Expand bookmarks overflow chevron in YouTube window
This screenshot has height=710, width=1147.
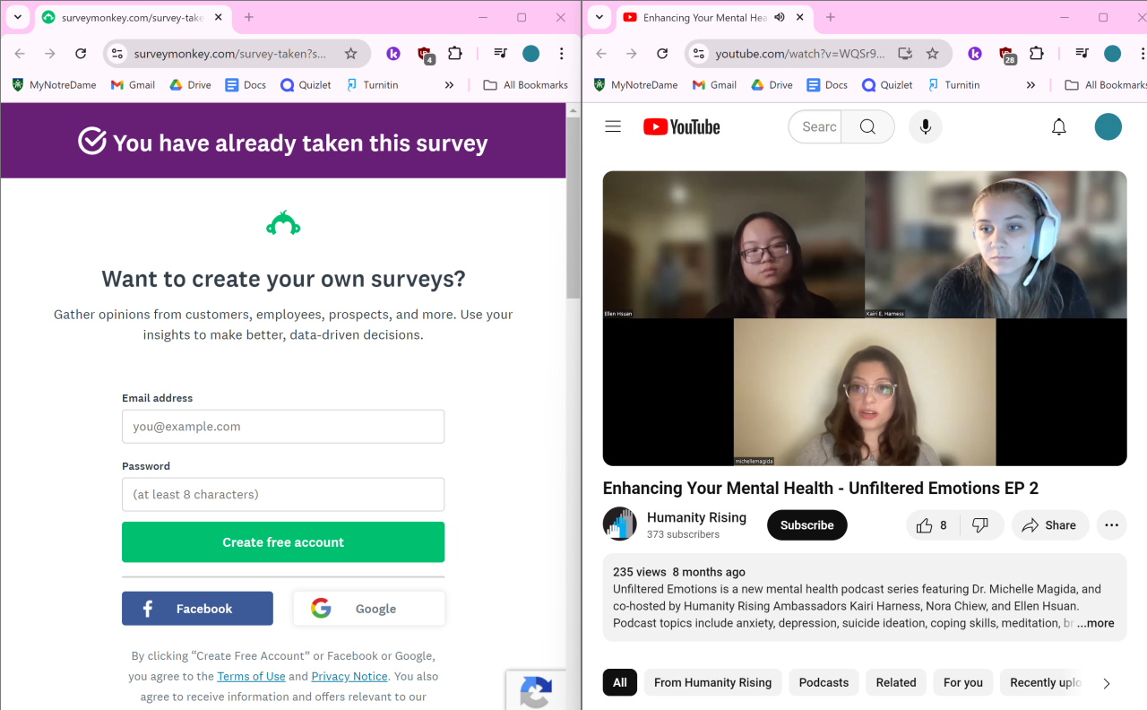point(1031,85)
